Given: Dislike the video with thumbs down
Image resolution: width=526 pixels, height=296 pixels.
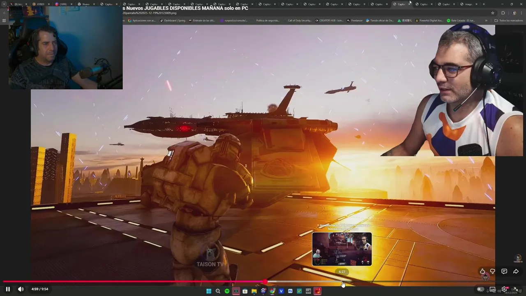Looking at the screenshot, I should (x=492, y=271).
